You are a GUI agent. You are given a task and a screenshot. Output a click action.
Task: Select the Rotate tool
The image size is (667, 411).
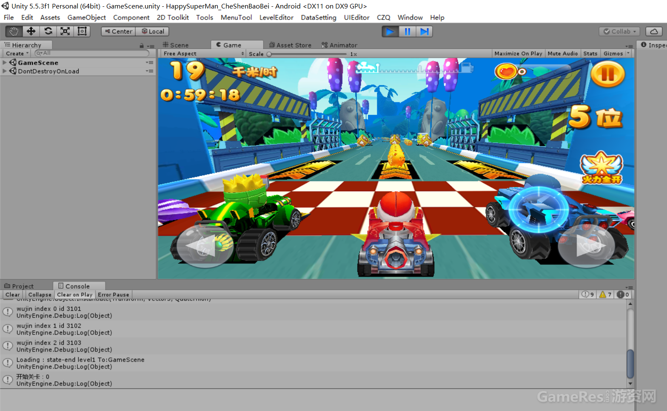48,31
